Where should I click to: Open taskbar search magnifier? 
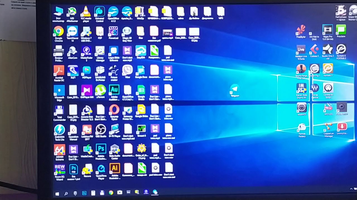[66, 193]
